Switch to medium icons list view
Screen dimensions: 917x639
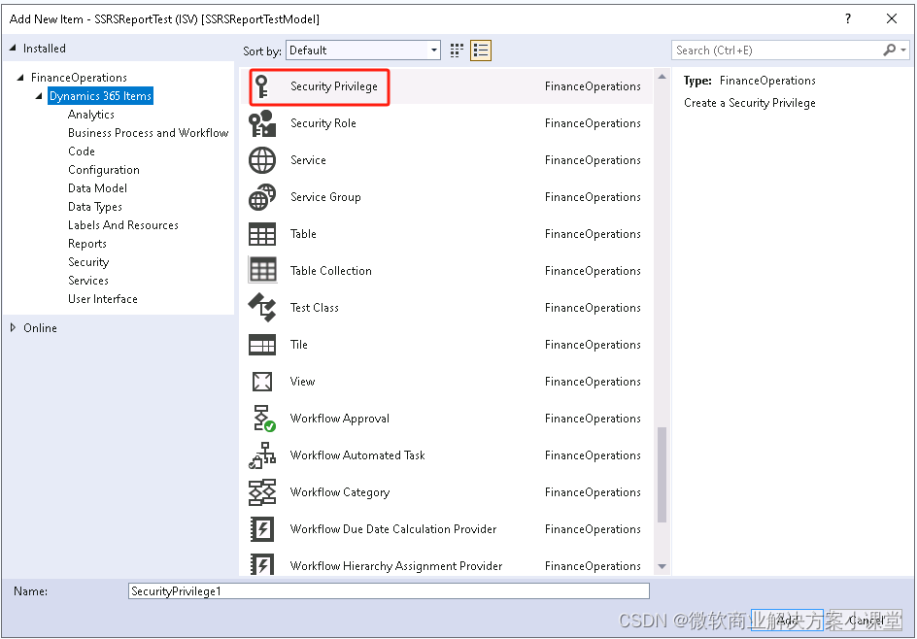481,50
